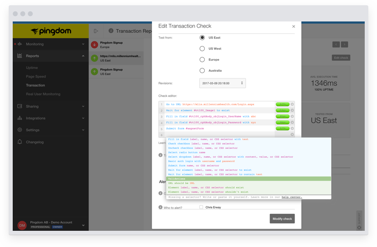The image size is (377, 247).
Task: Click the Monitoring pulse icon
Action: coord(20,44)
